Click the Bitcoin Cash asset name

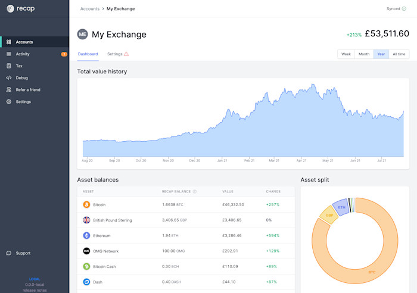(x=104, y=266)
